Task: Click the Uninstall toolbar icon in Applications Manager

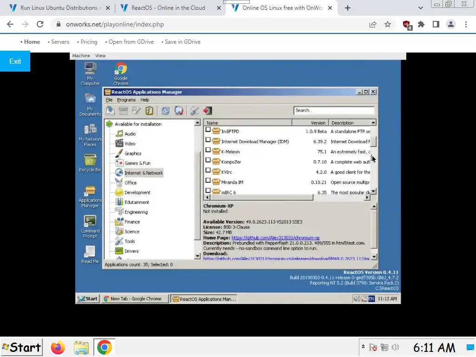Action: pos(123,111)
